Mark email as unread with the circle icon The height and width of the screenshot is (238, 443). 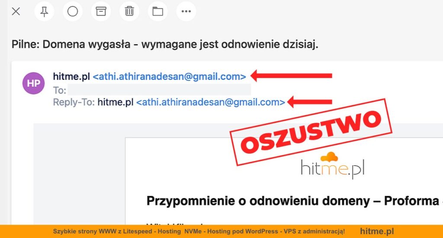pyautogui.click(x=73, y=11)
